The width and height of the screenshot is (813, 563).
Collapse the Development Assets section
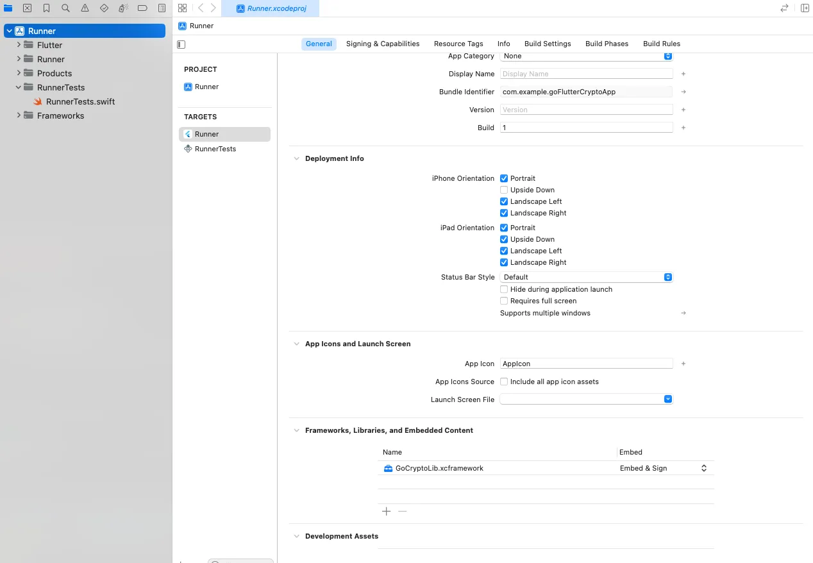click(296, 536)
